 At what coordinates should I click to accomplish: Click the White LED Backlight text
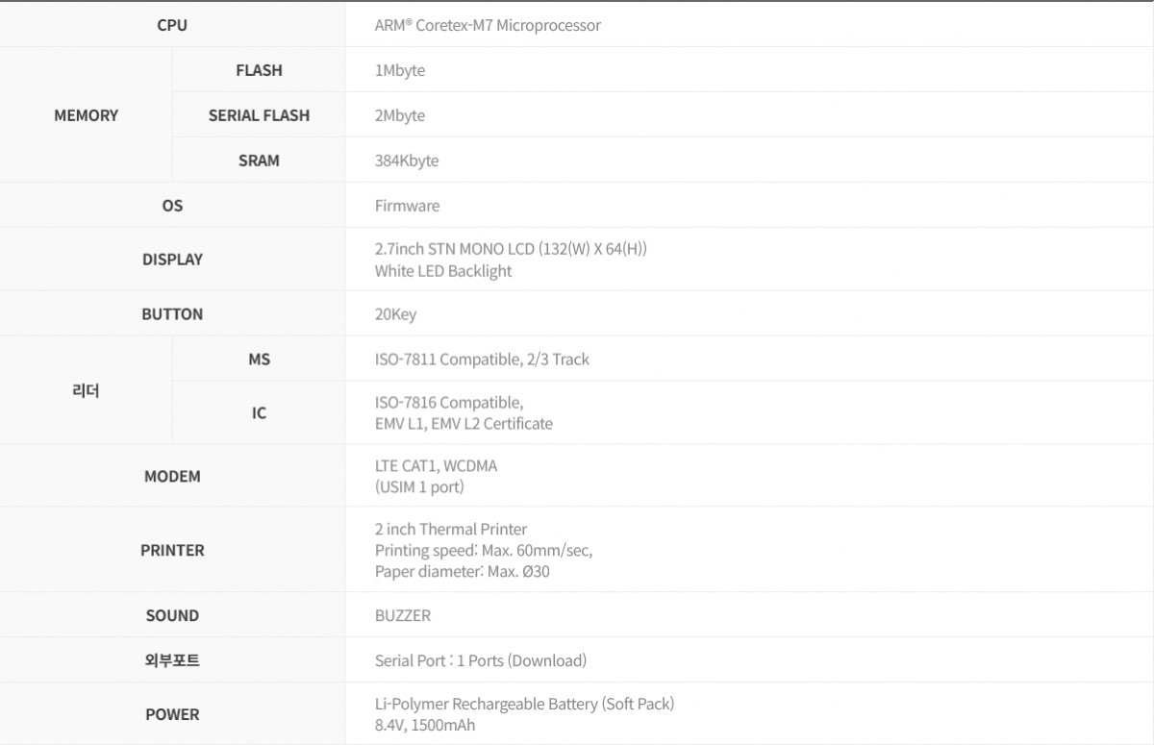click(x=443, y=271)
